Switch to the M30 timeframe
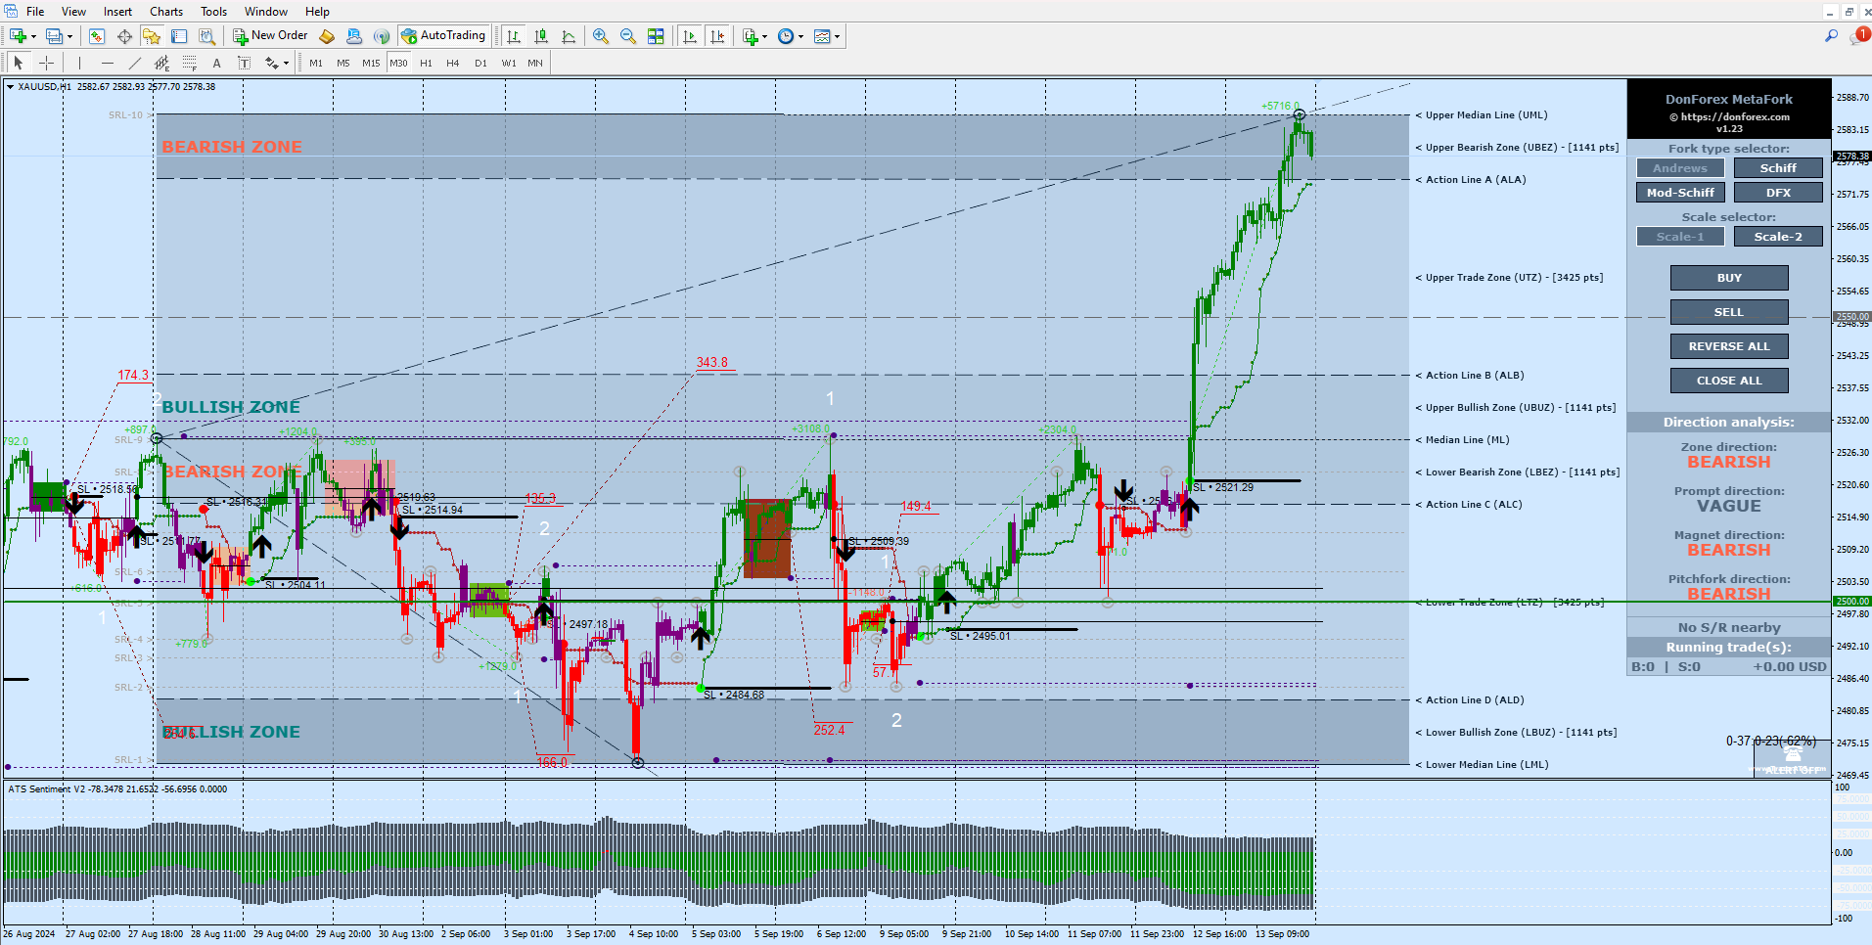Viewport: 1872px width, 945px height. 398,63
